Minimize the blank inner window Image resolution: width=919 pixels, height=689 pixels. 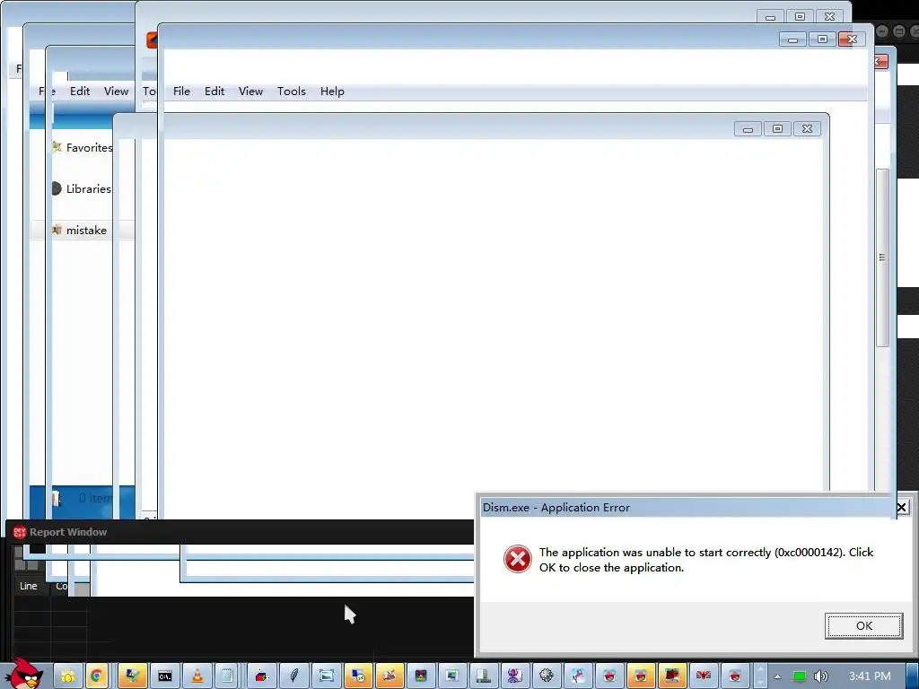coord(748,129)
